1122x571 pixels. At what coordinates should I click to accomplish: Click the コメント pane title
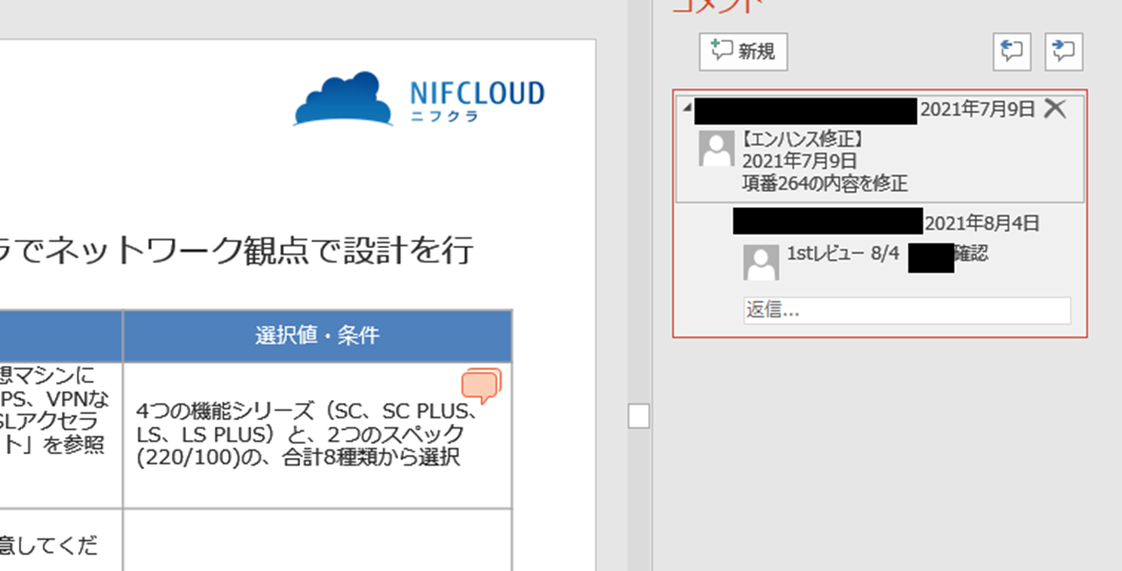717,6
